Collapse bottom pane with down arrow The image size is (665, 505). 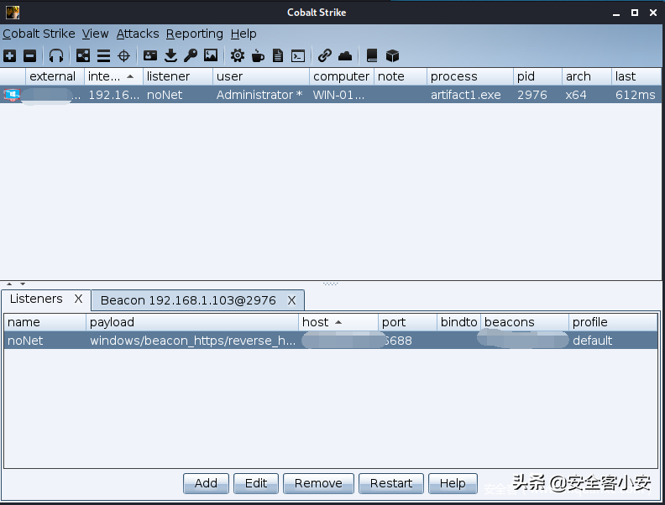point(23,284)
